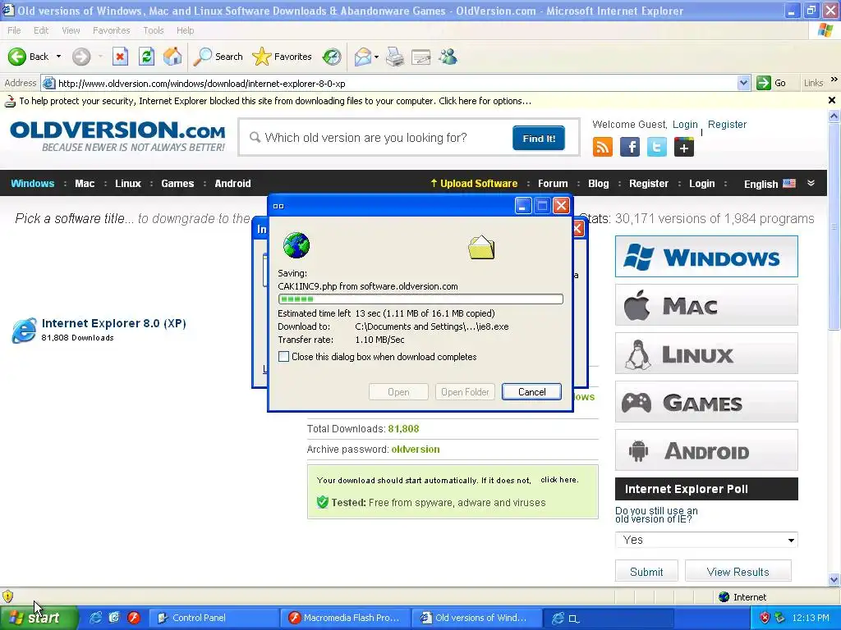Image resolution: width=841 pixels, height=630 pixels.
Task: Open the Mac category banner in sidebar
Action: 706,305
